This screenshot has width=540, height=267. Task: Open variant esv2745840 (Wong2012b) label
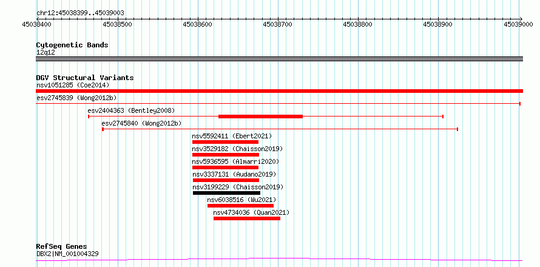141,123
